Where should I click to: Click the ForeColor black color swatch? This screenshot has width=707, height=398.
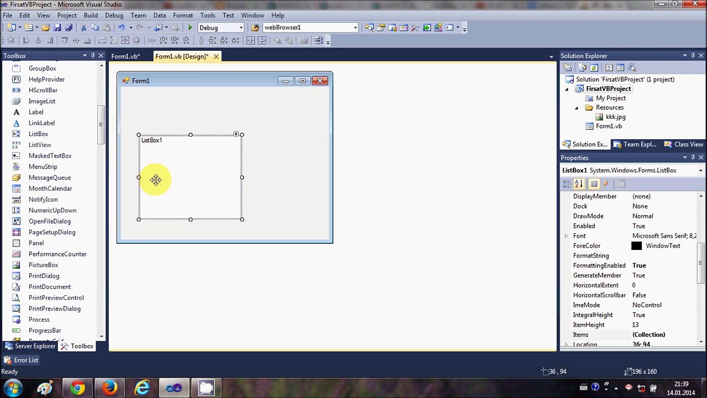(x=636, y=246)
